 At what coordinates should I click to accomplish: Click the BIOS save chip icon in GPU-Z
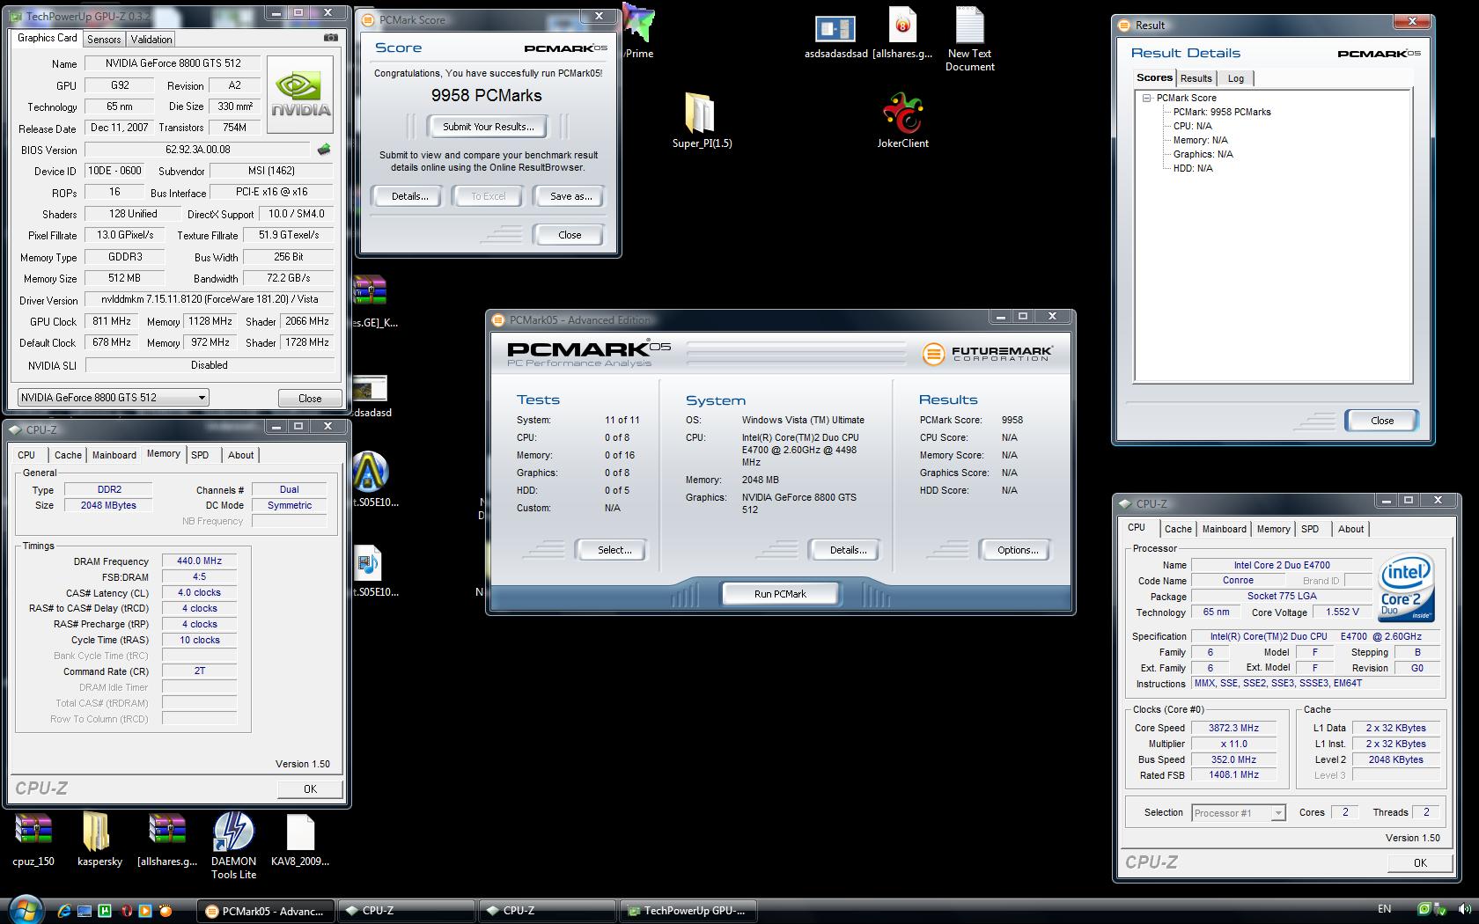[324, 150]
